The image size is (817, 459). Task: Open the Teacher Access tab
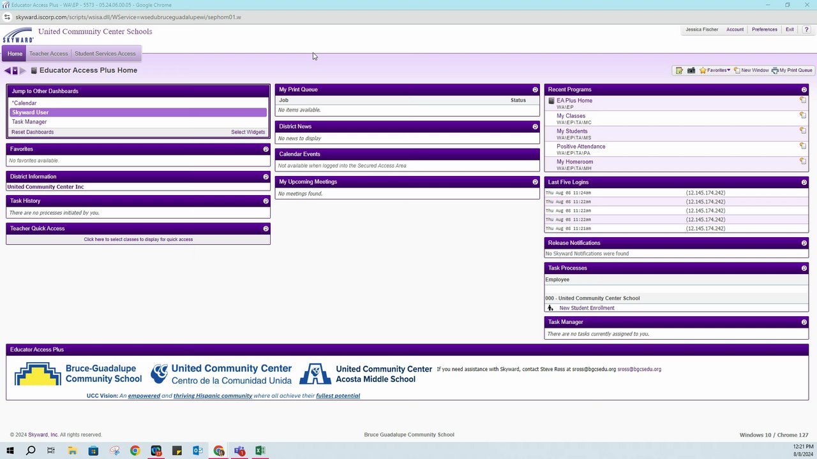click(49, 54)
